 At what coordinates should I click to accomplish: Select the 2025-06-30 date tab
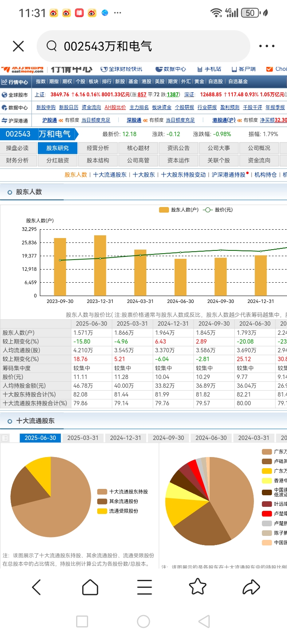click(x=40, y=438)
